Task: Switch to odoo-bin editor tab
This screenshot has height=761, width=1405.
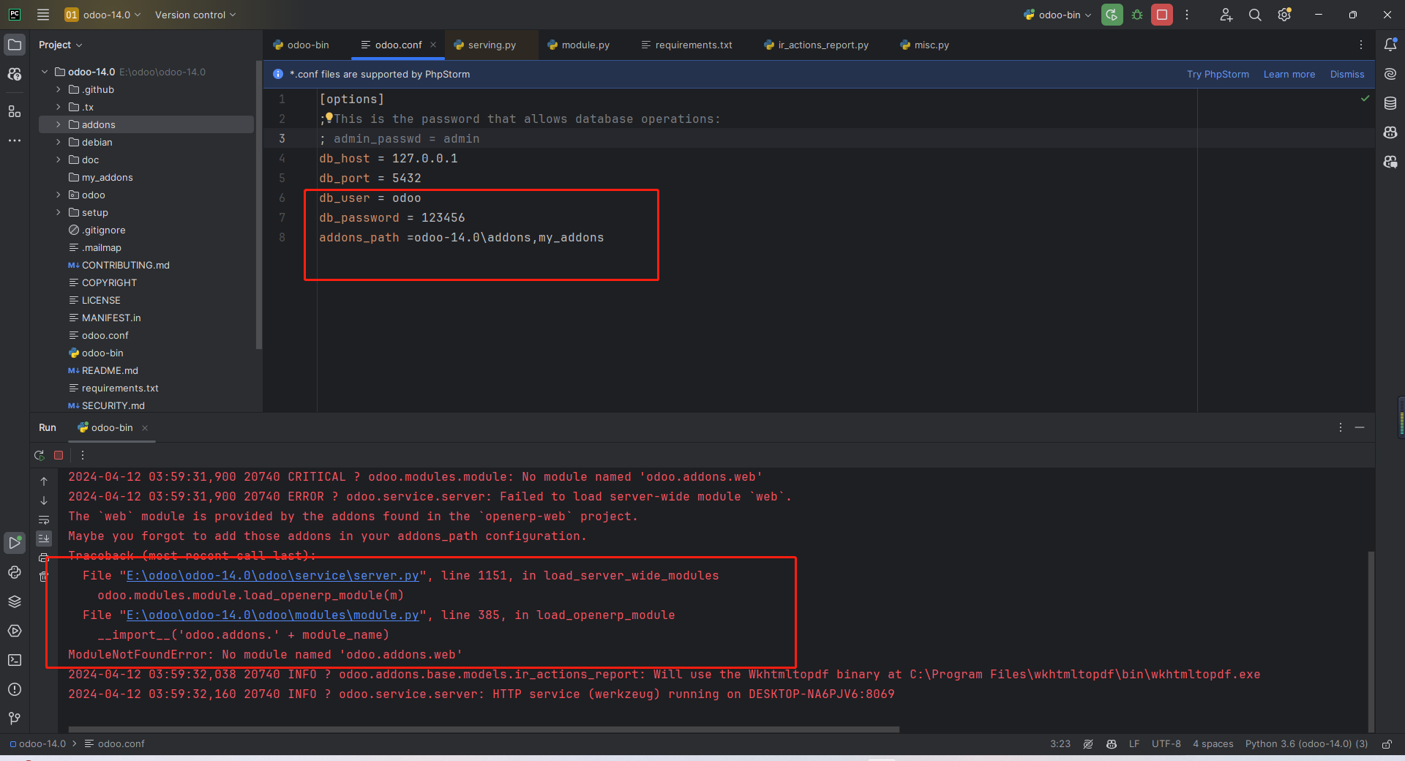Action: (x=301, y=45)
